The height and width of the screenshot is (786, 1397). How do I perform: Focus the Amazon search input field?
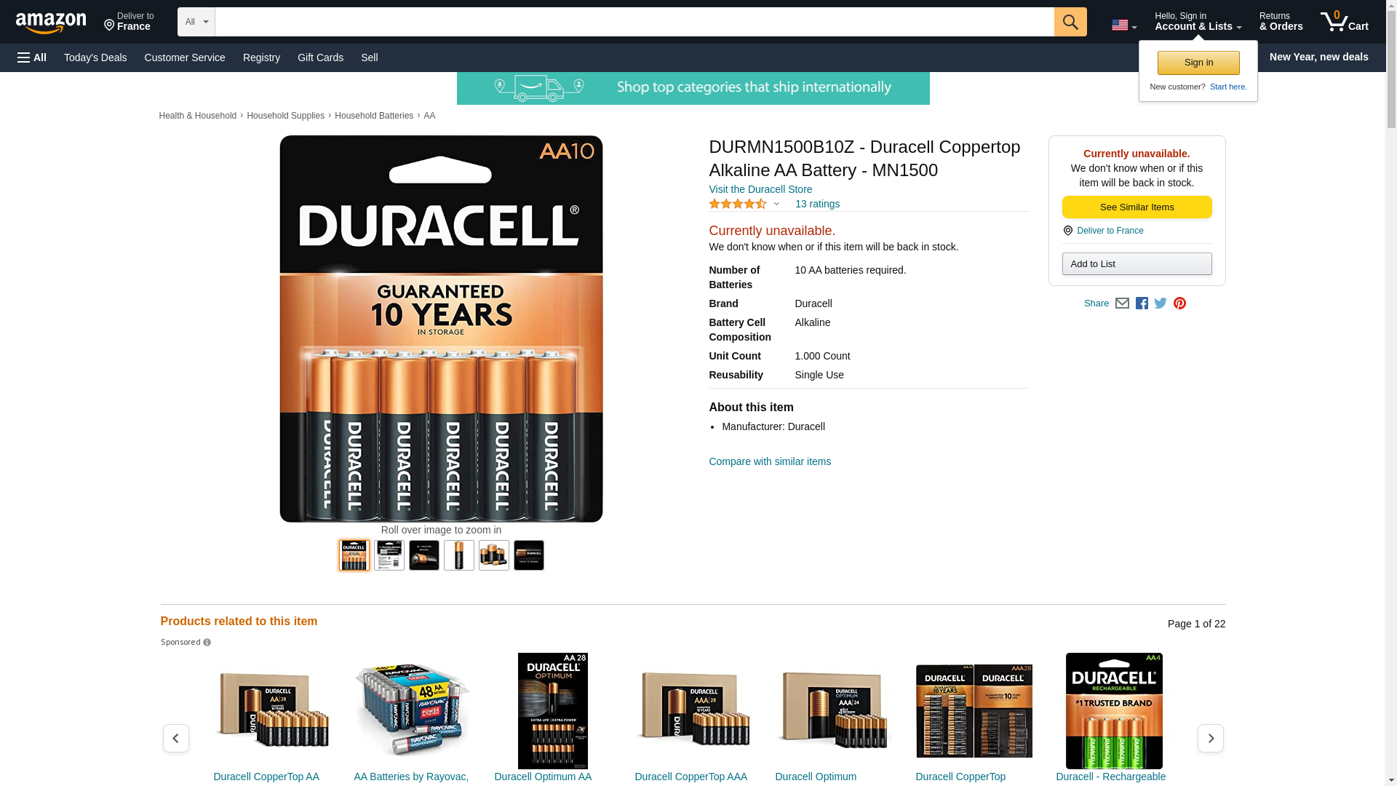(634, 22)
